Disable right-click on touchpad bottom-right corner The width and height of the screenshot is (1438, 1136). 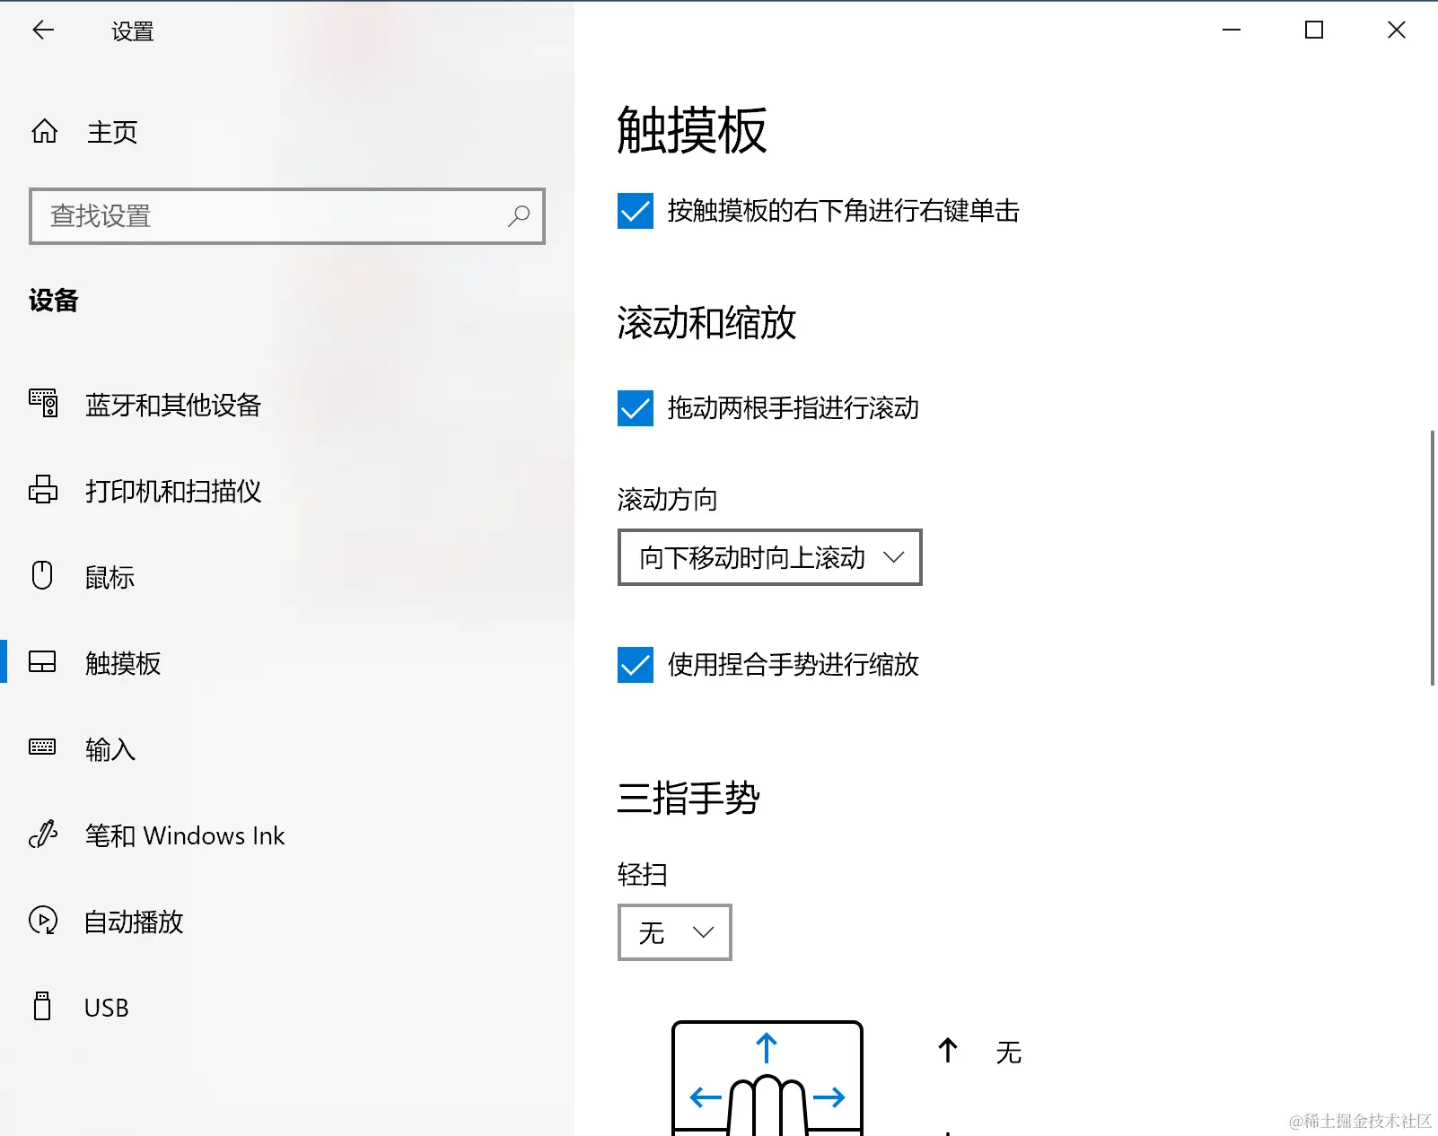[x=635, y=212]
